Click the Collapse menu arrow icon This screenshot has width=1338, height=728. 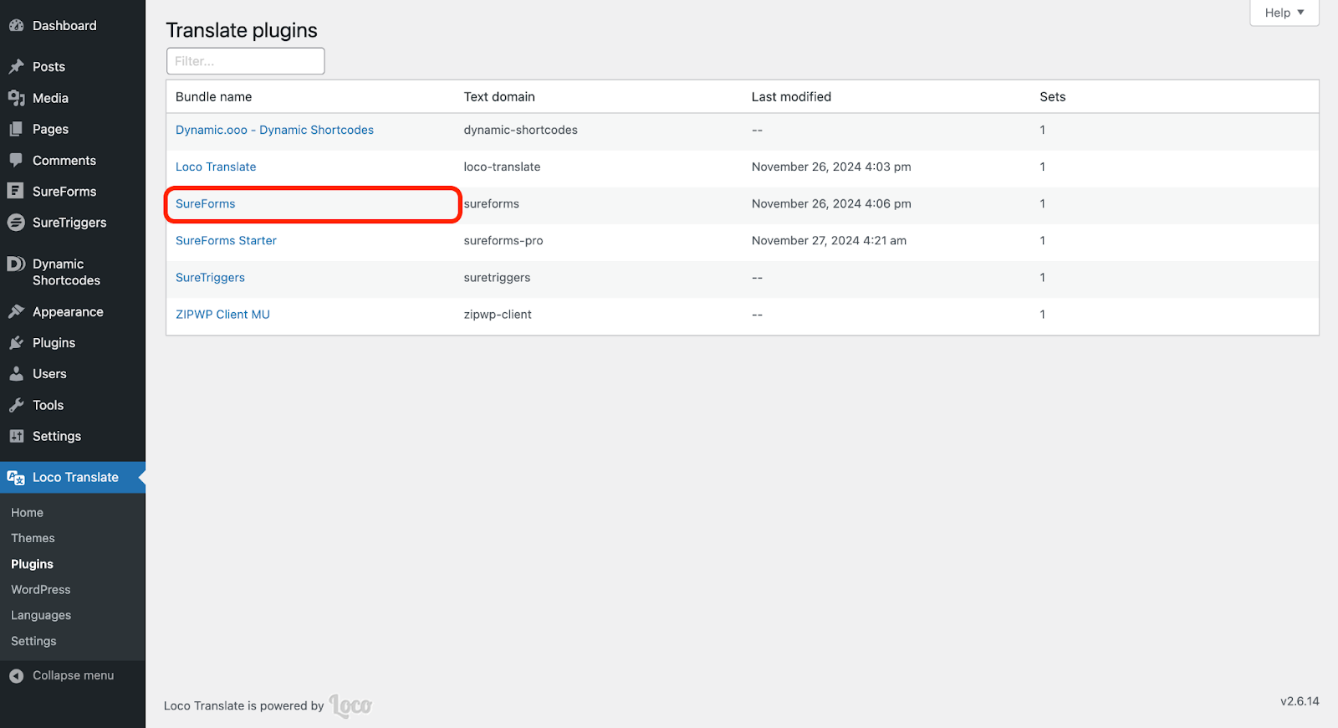tap(16, 676)
